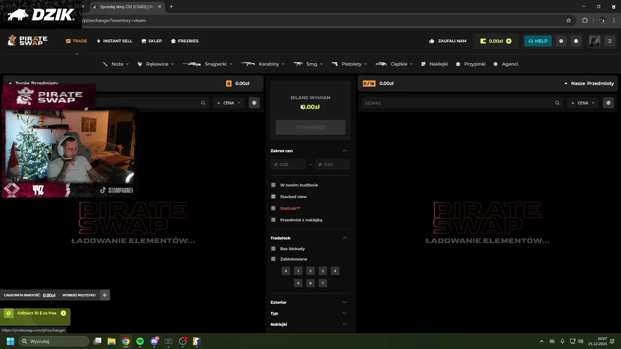Open the TRADE tab
The image size is (621, 349).
(x=77, y=41)
